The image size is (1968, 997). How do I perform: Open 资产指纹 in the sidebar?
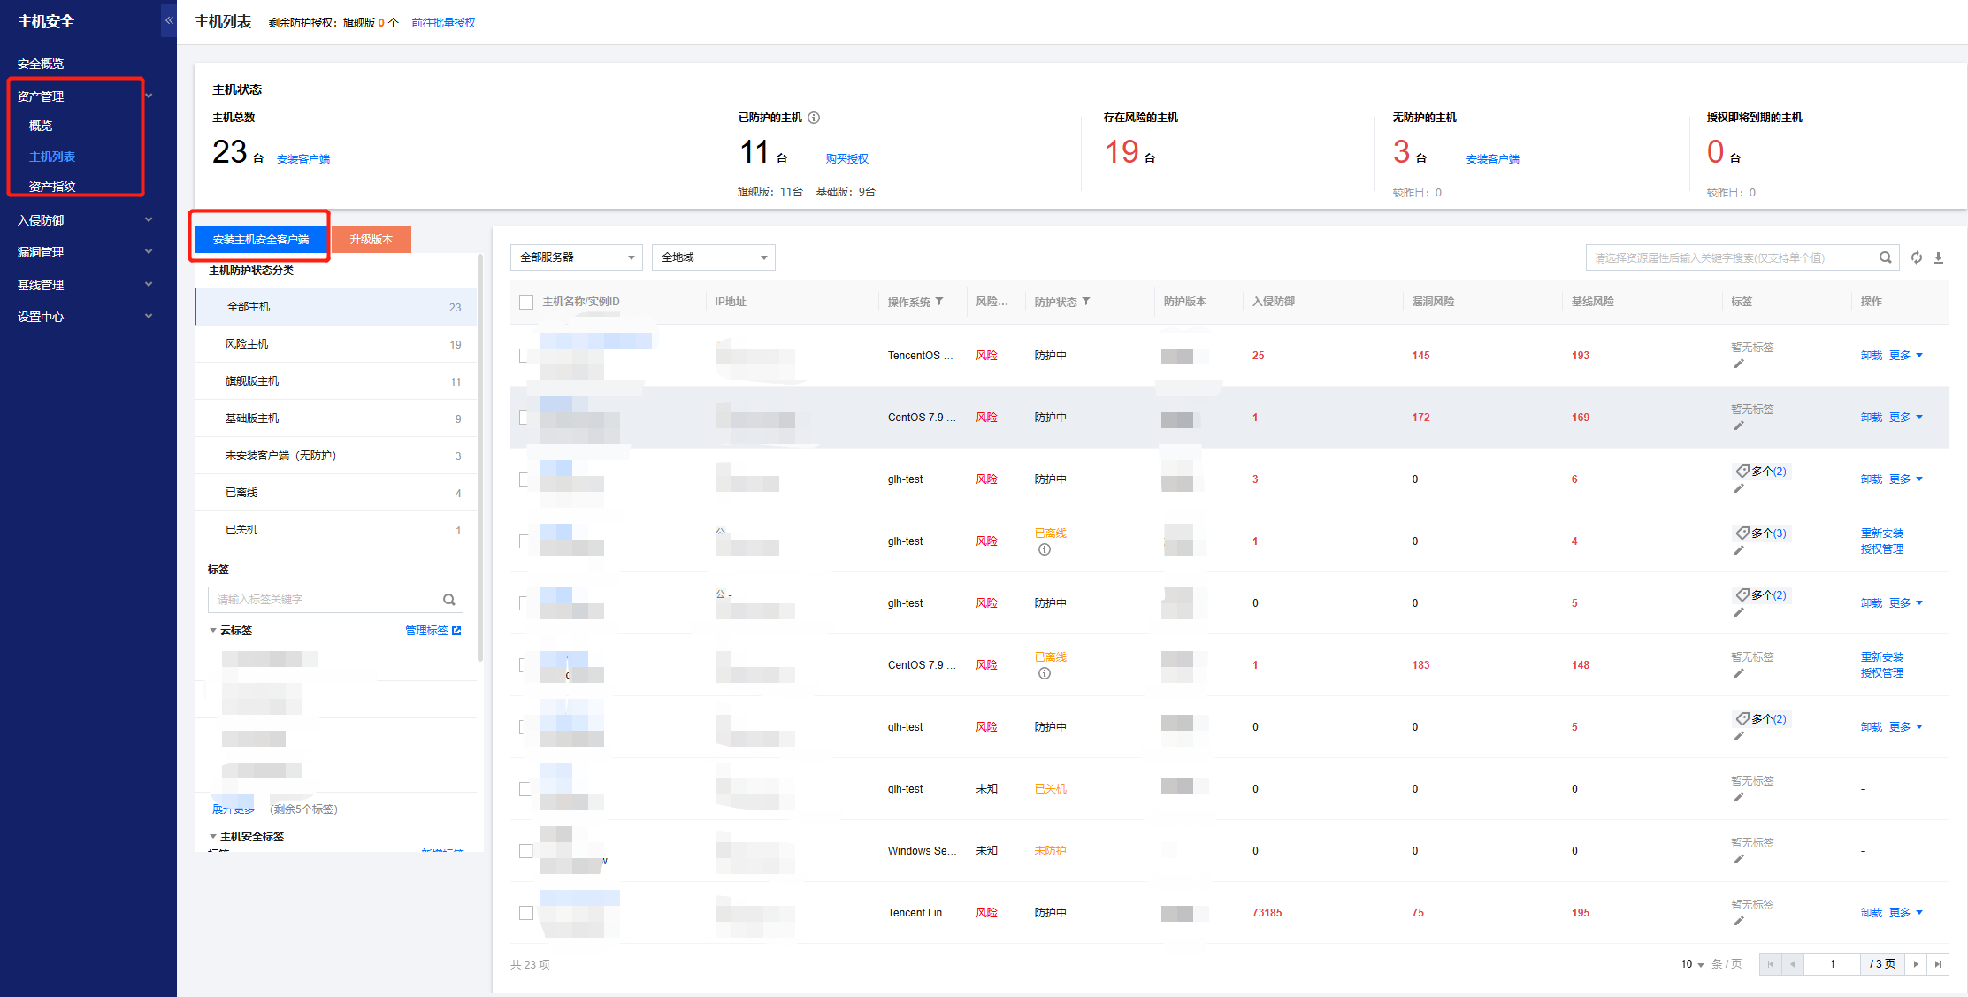point(52,187)
